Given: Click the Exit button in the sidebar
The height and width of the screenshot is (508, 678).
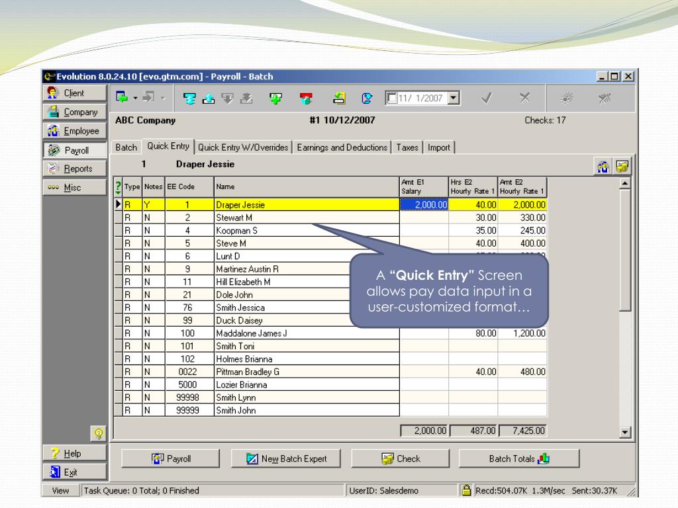Looking at the screenshot, I should pyautogui.click(x=75, y=472).
